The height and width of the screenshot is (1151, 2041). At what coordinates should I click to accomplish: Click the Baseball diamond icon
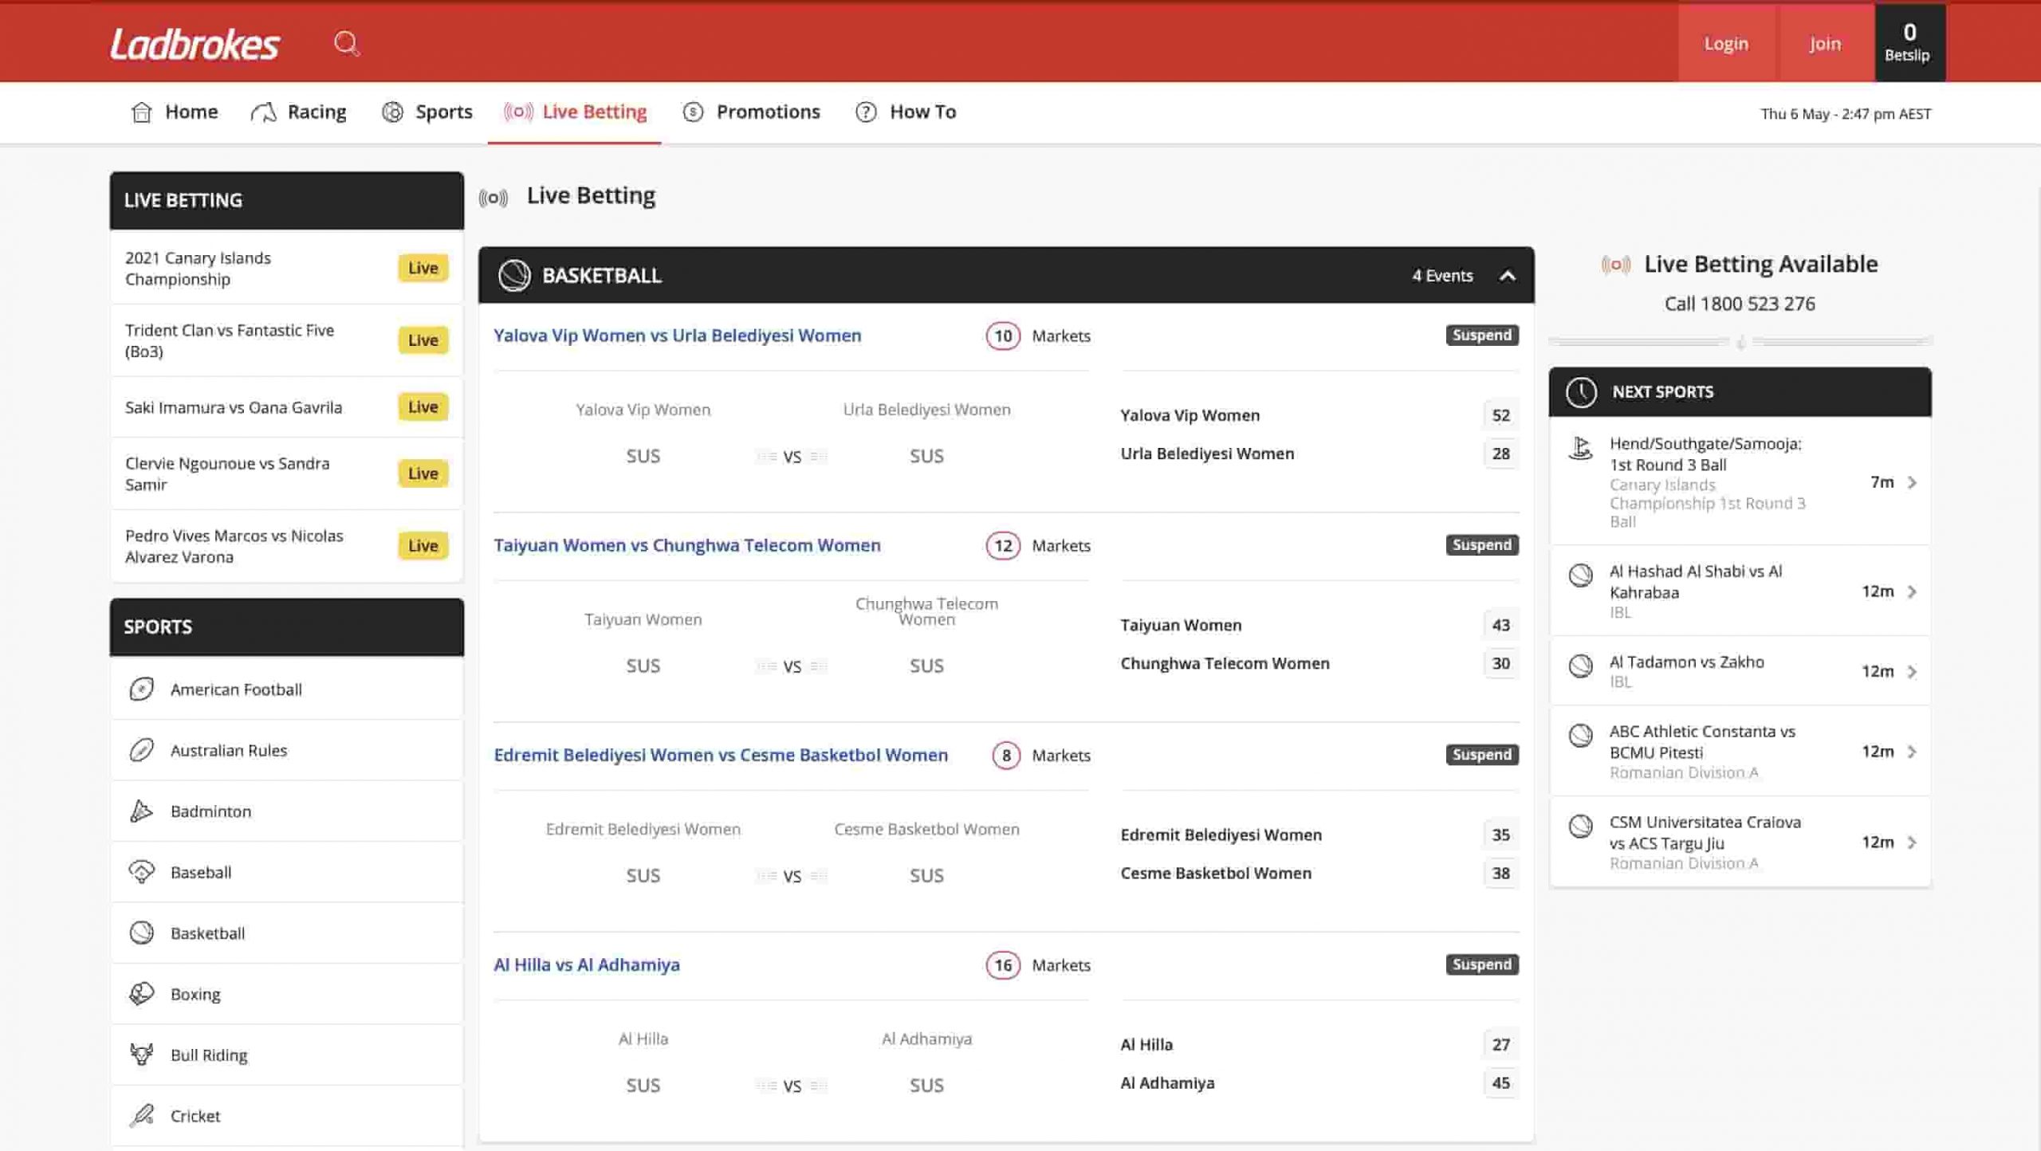[141, 872]
